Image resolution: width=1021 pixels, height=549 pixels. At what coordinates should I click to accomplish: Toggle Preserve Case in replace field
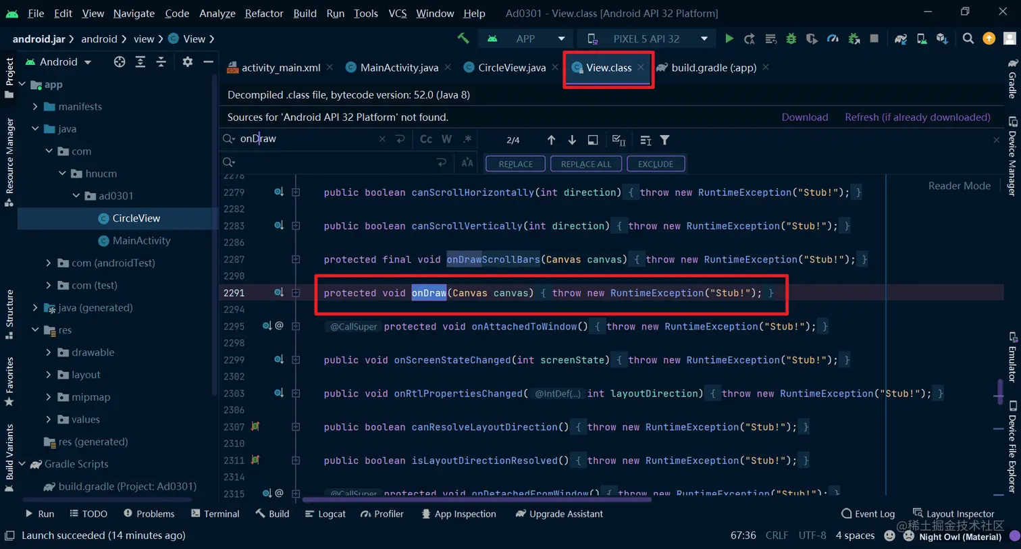click(467, 162)
